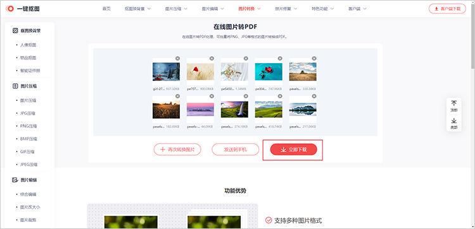This screenshot has width=475, height=229.
Task: Select the white flowers bouquet thumbnail
Action: point(234,71)
